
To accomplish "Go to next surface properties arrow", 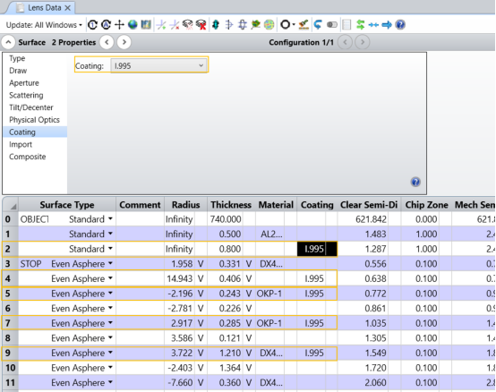I will click(x=124, y=42).
